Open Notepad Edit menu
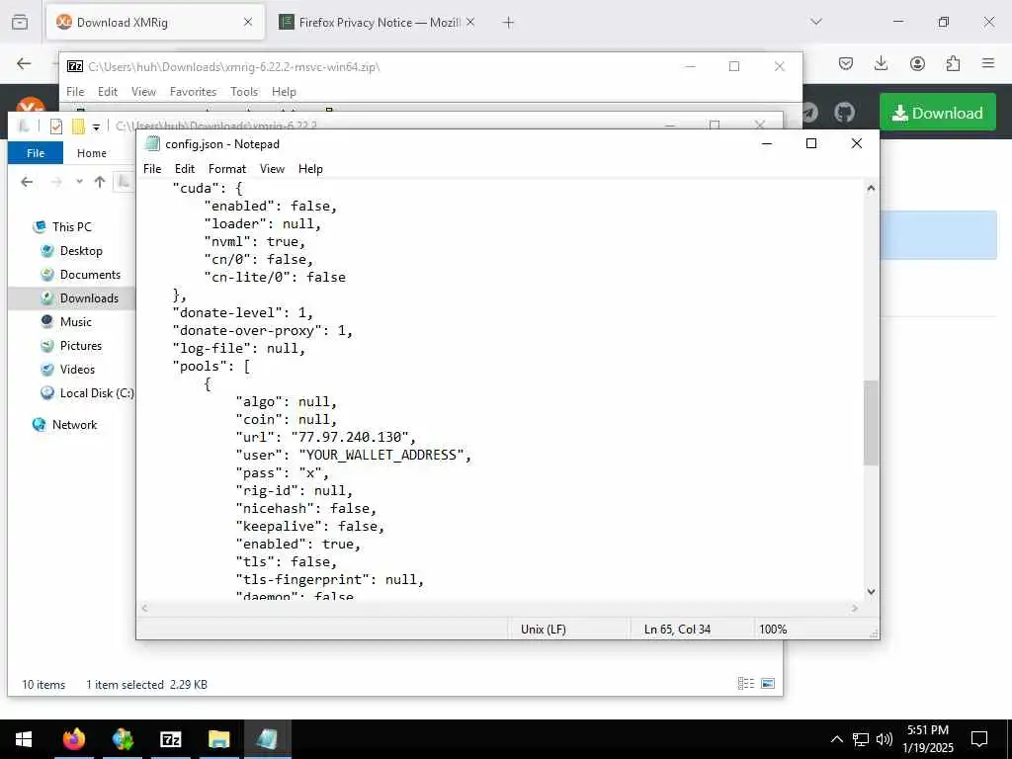Viewport: 1012px width, 759px height. (184, 168)
